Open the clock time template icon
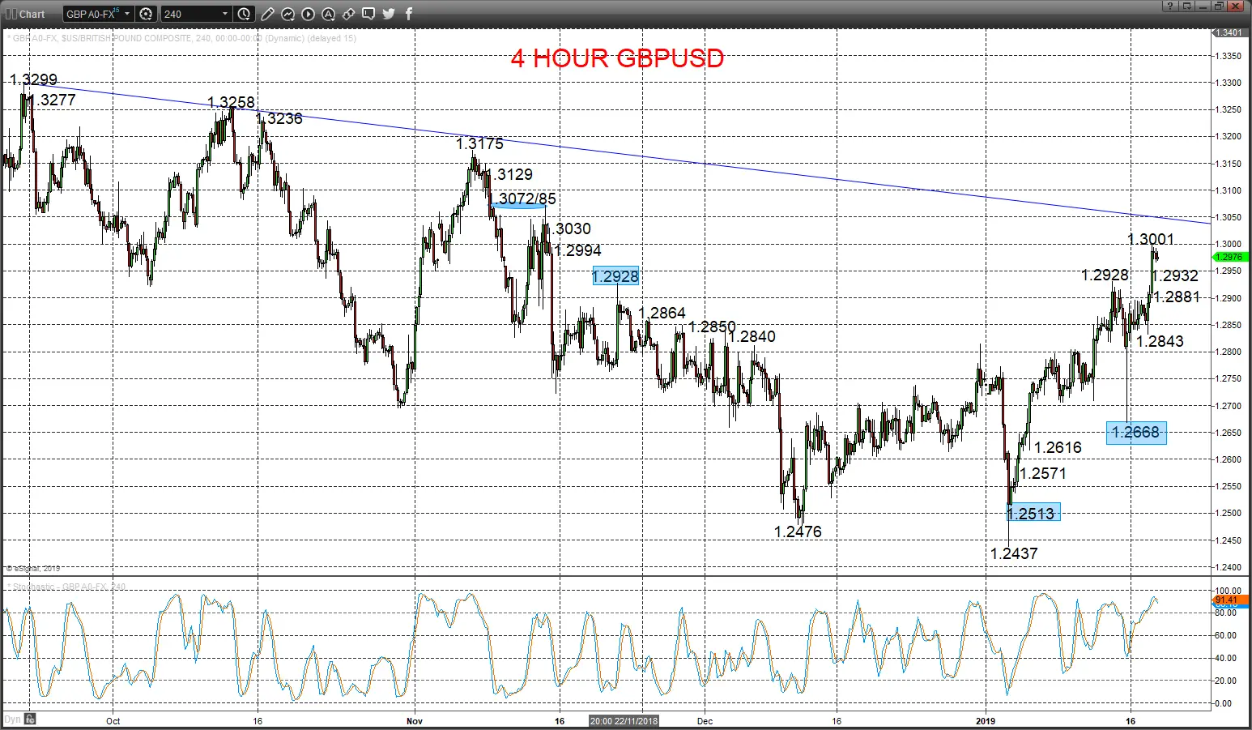Viewport: 1252px width, 730px height. coord(245,14)
